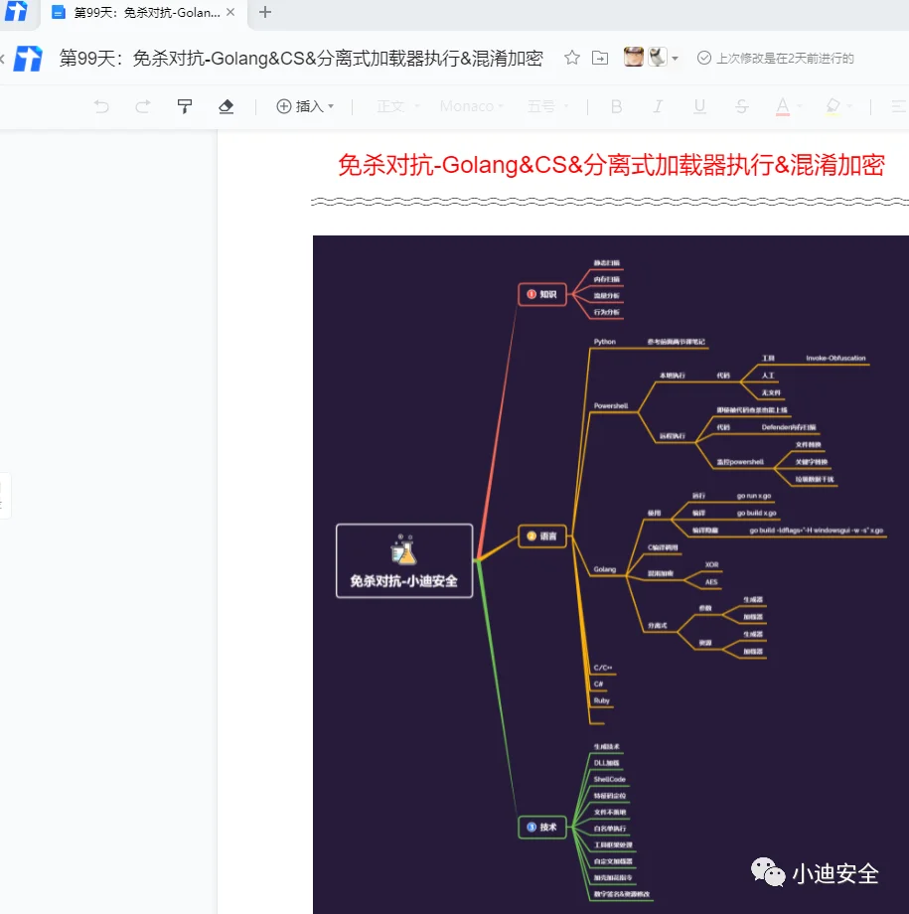Click the mind map image
Viewport: 909px width, 914px height.
610,574
